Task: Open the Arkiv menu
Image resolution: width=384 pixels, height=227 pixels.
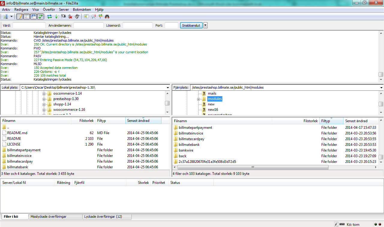Action: point(6,10)
